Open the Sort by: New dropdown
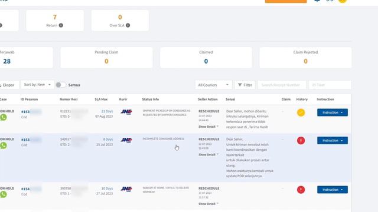The image size is (378, 212). point(38,85)
